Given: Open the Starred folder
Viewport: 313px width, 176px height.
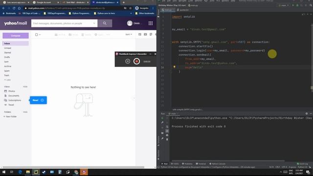Looking at the screenshot, I should pos(8,53).
